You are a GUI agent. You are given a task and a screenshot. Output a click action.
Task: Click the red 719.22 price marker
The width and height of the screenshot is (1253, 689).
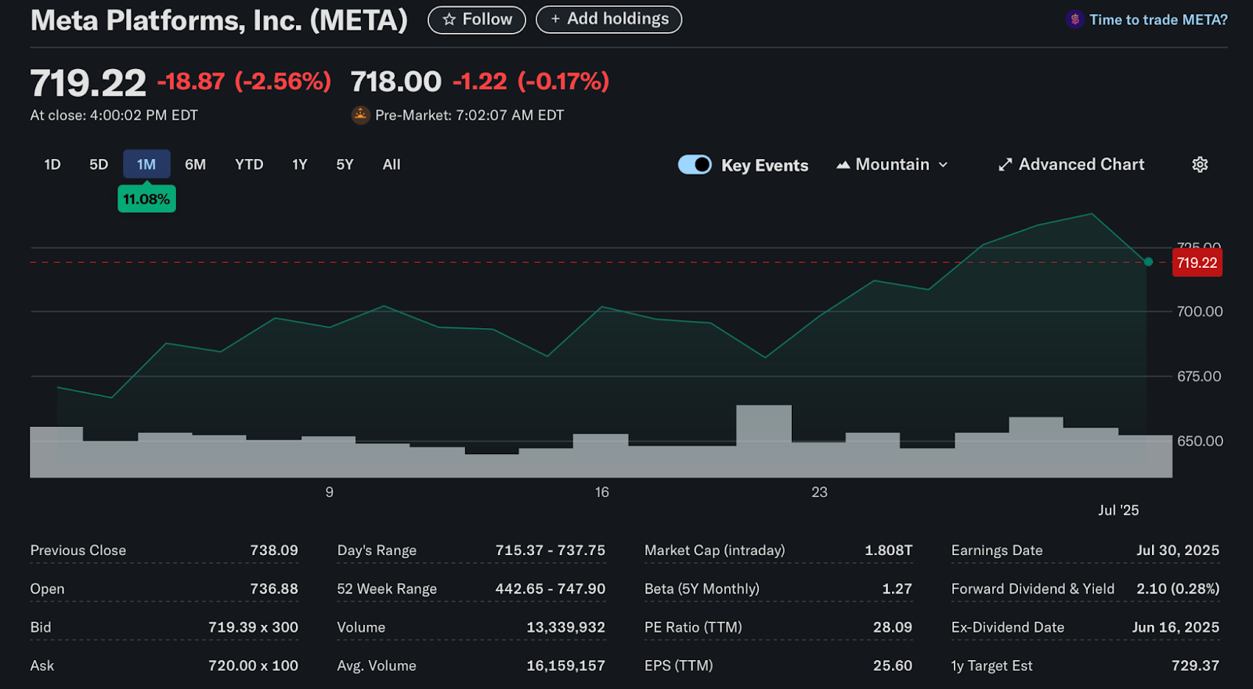point(1197,263)
